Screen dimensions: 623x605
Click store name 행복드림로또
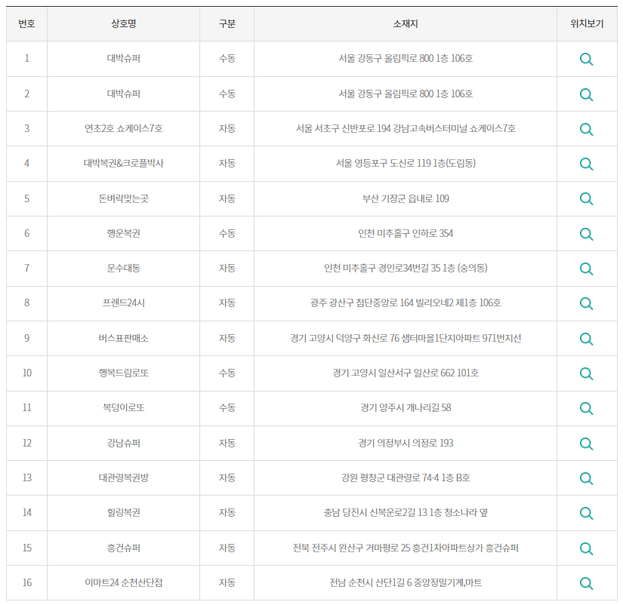click(124, 373)
